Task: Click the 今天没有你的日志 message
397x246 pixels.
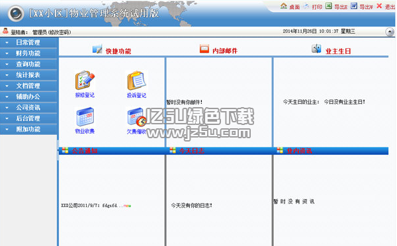Action: pyautogui.click(x=191, y=205)
